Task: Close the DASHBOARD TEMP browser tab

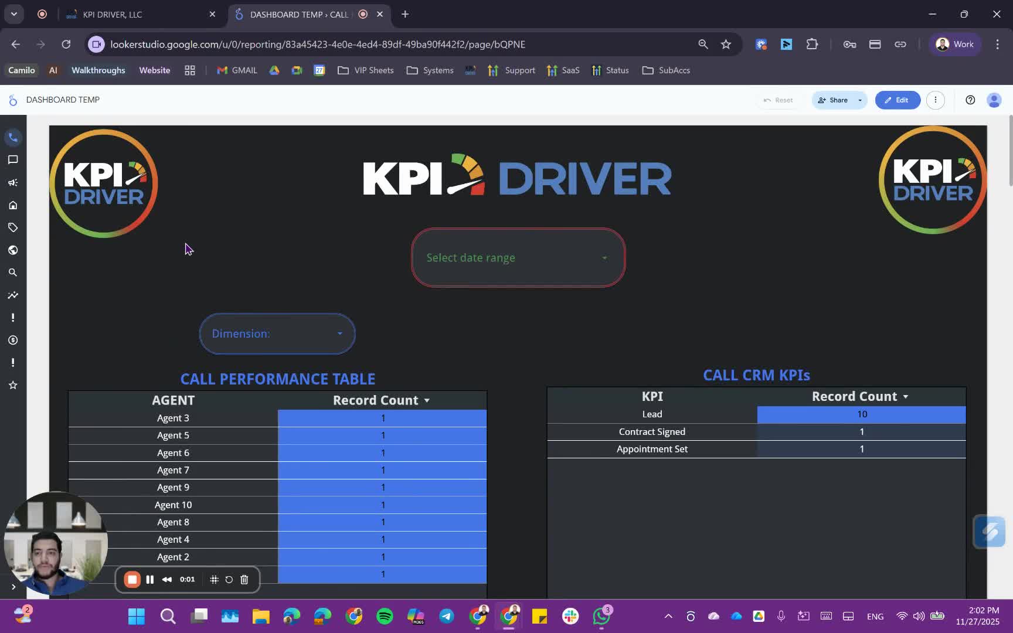Action: pyautogui.click(x=380, y=14)
